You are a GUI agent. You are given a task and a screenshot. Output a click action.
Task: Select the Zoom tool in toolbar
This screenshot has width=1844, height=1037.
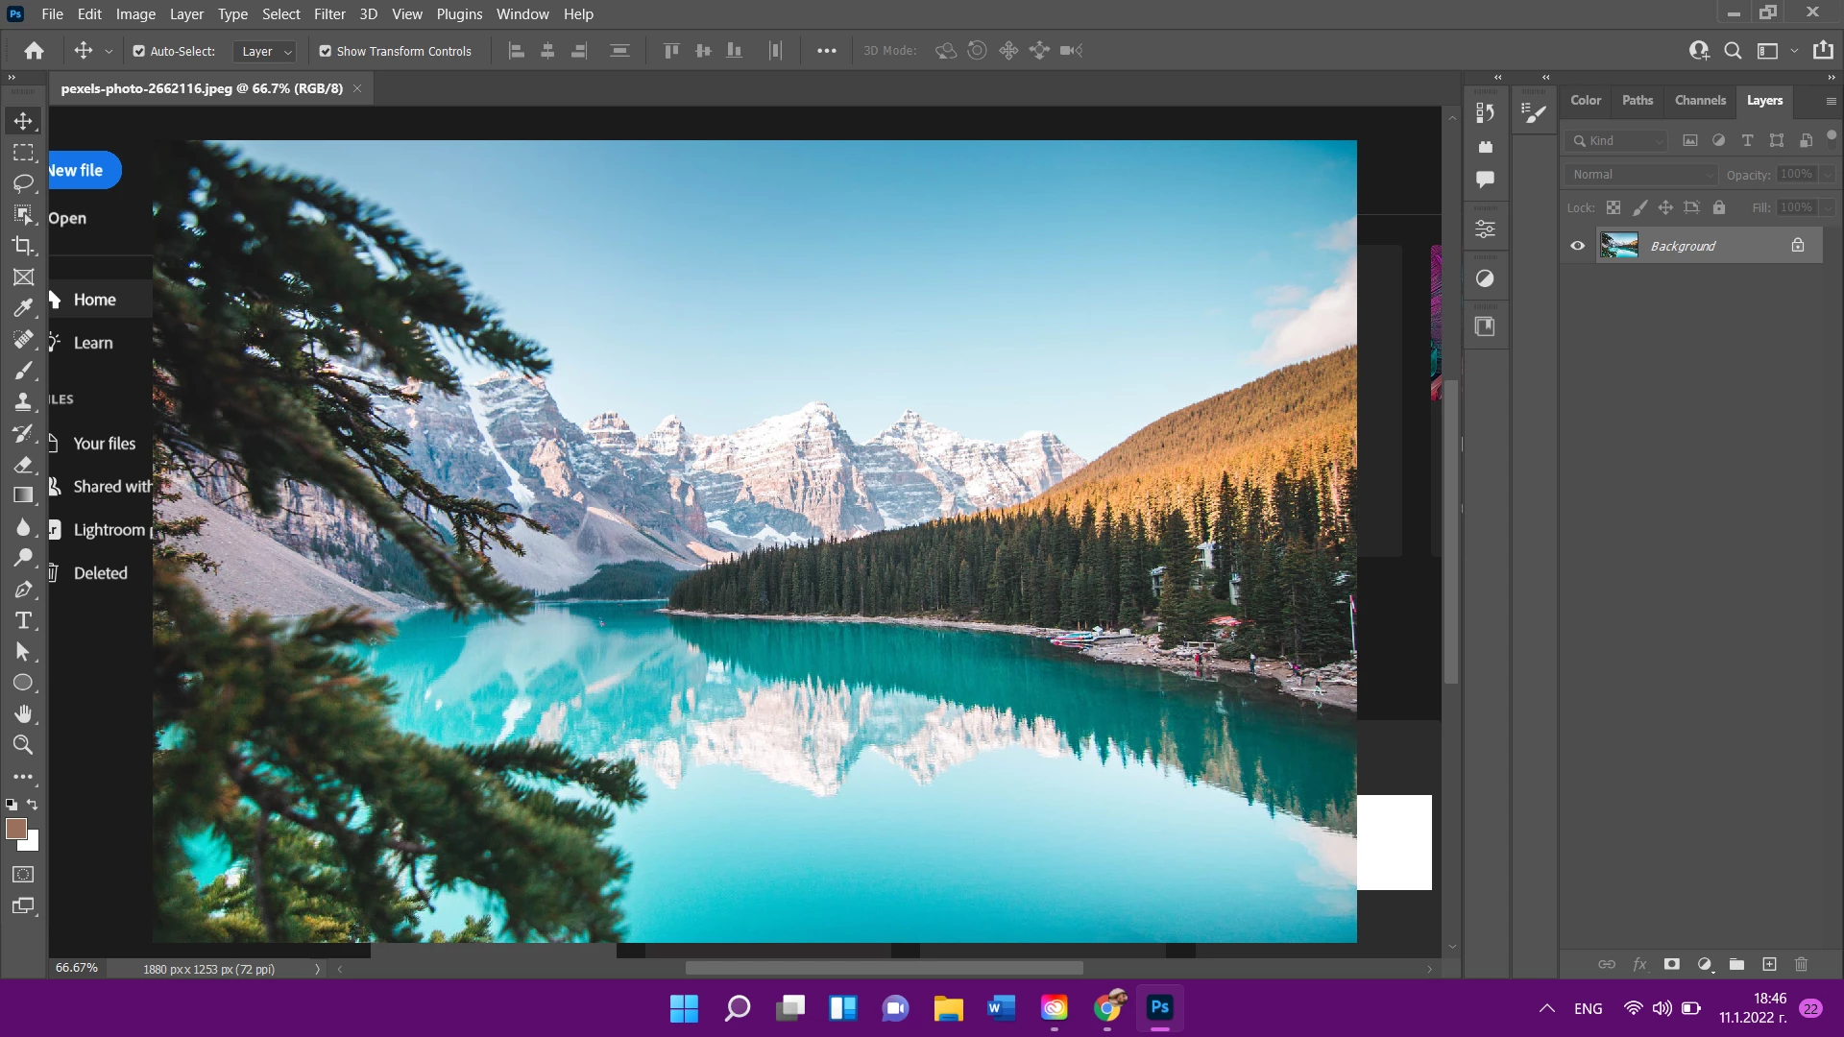tap(23, 744)
